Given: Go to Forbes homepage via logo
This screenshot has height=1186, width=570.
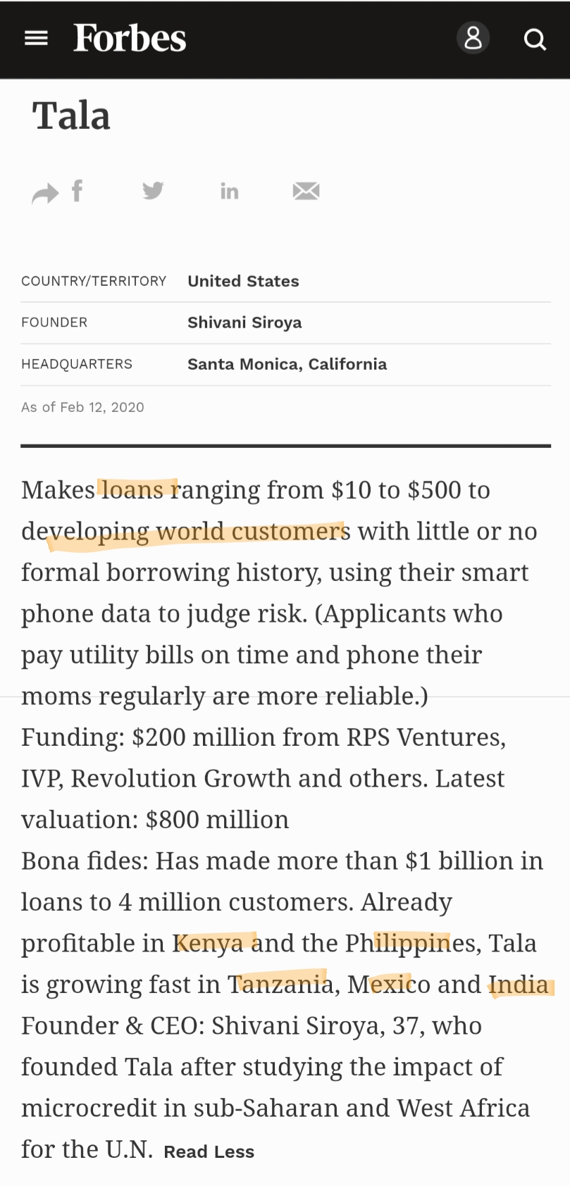Looking at the screenshot, I should click(x=130, y=38).
